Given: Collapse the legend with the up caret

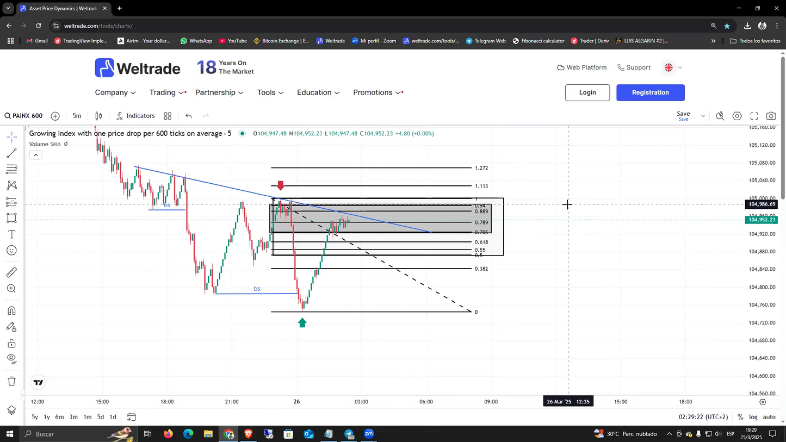Looking at the screenshot, I should click(35, 154).
